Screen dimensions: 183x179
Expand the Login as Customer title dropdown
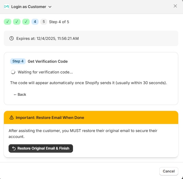click(x=50, y=7)
